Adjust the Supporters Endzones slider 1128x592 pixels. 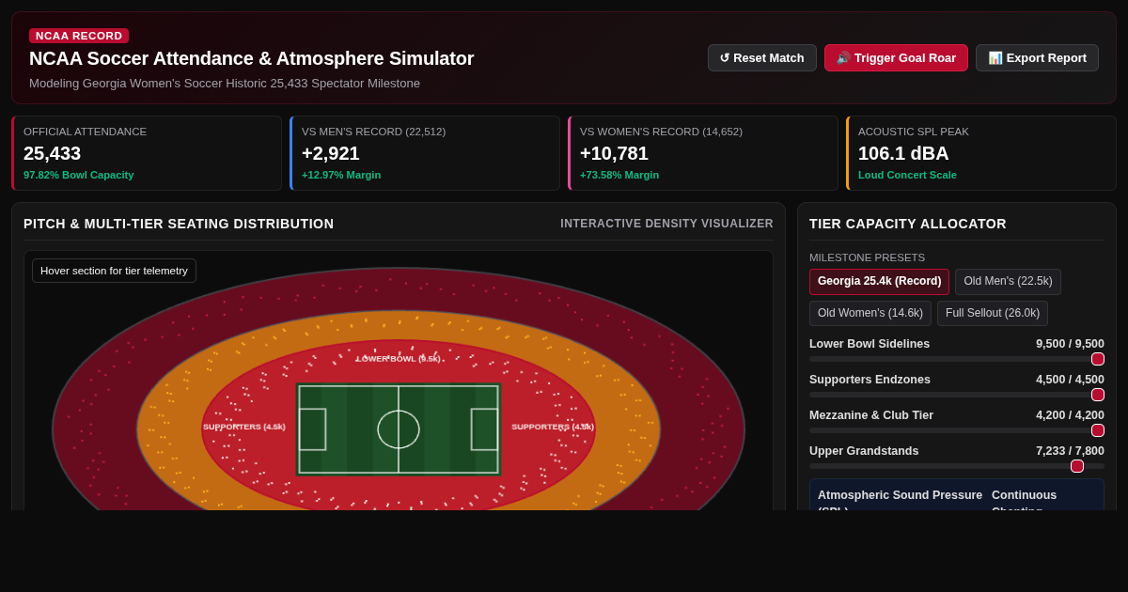point(957,395)
